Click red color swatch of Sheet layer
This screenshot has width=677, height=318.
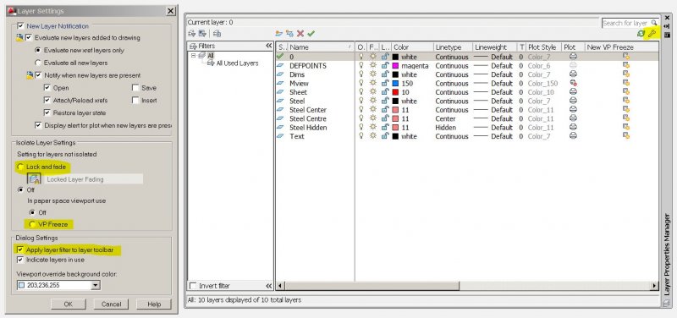point(395,92)
